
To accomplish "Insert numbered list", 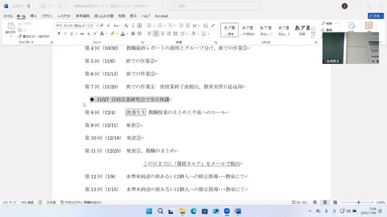I will (160, 25).
